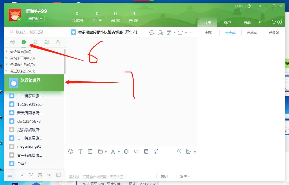Open the 新天府商学院 contact

(x=34, y=113)
